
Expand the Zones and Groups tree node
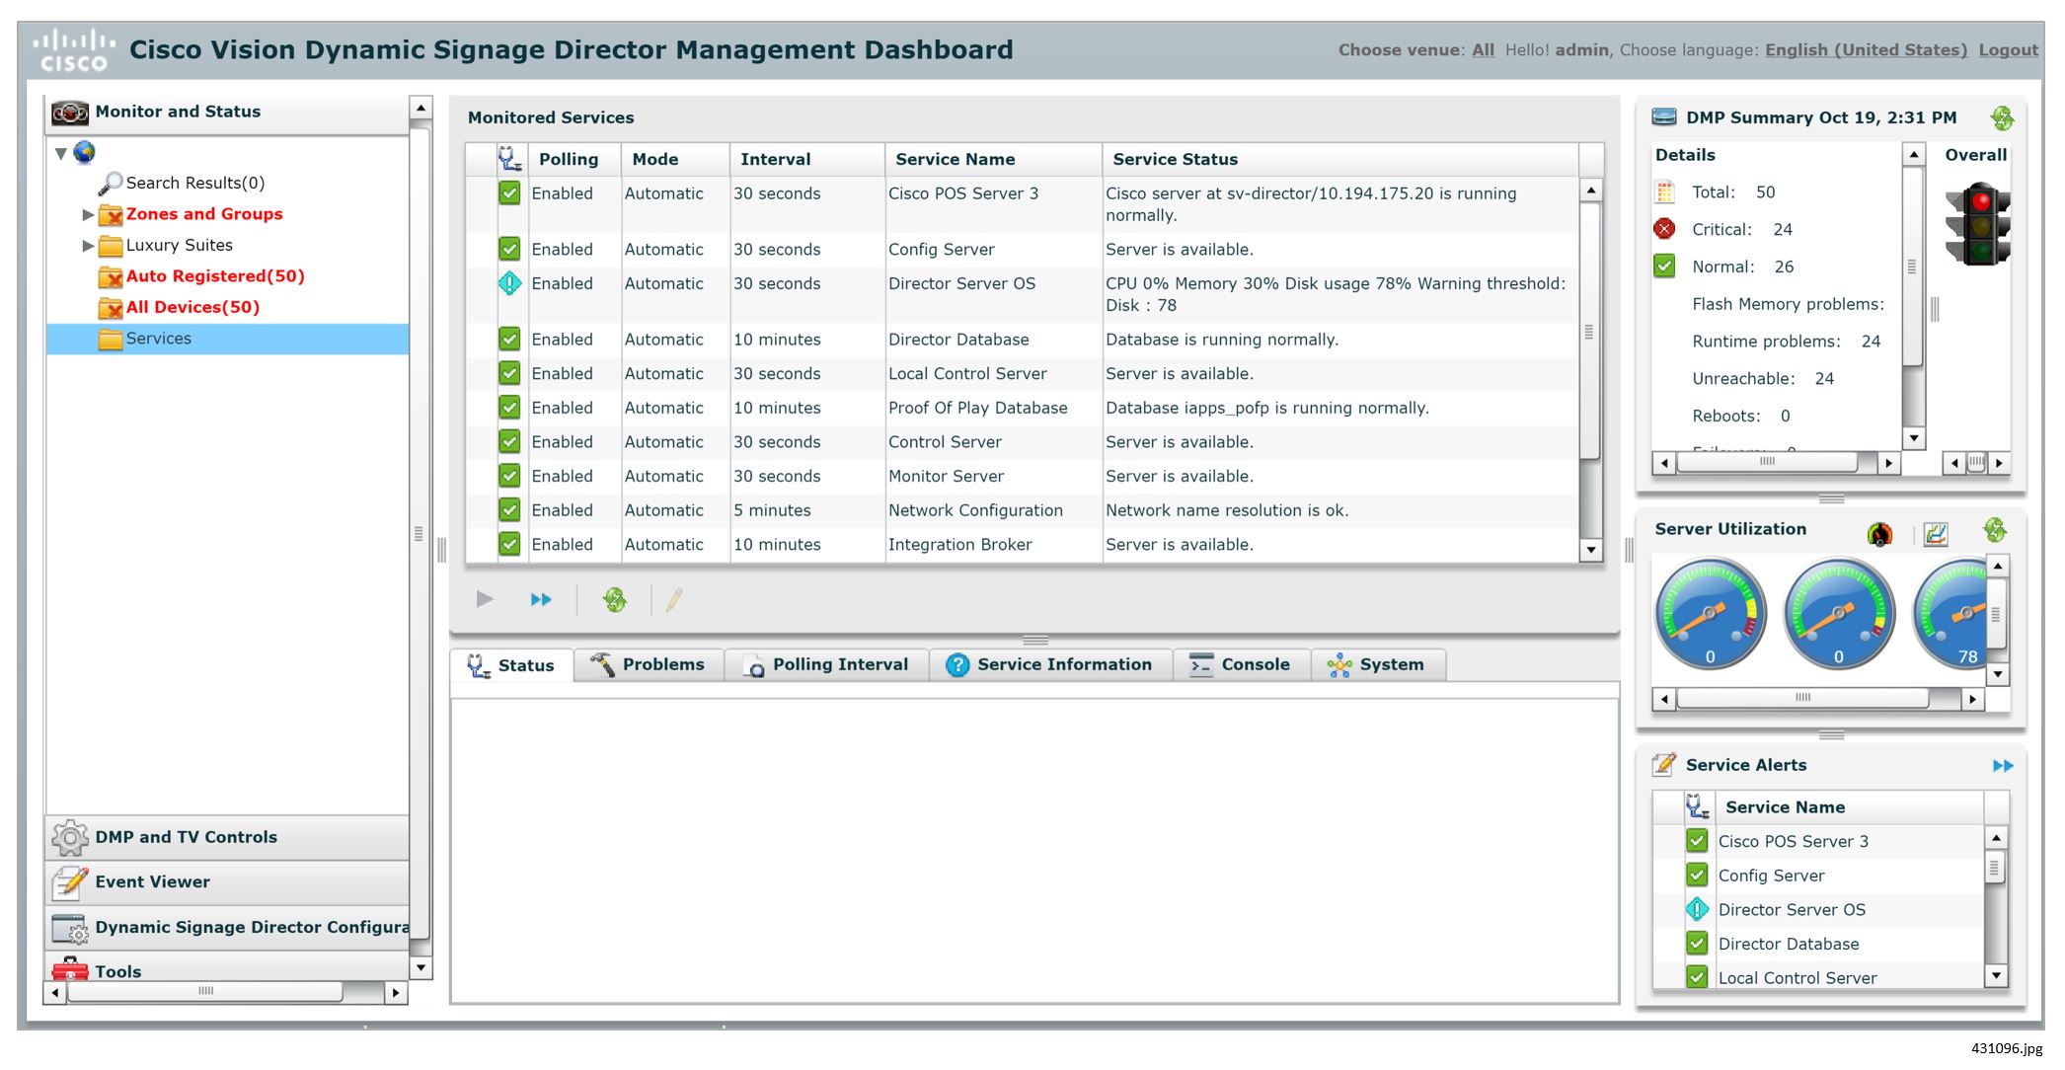click(88, 214)
